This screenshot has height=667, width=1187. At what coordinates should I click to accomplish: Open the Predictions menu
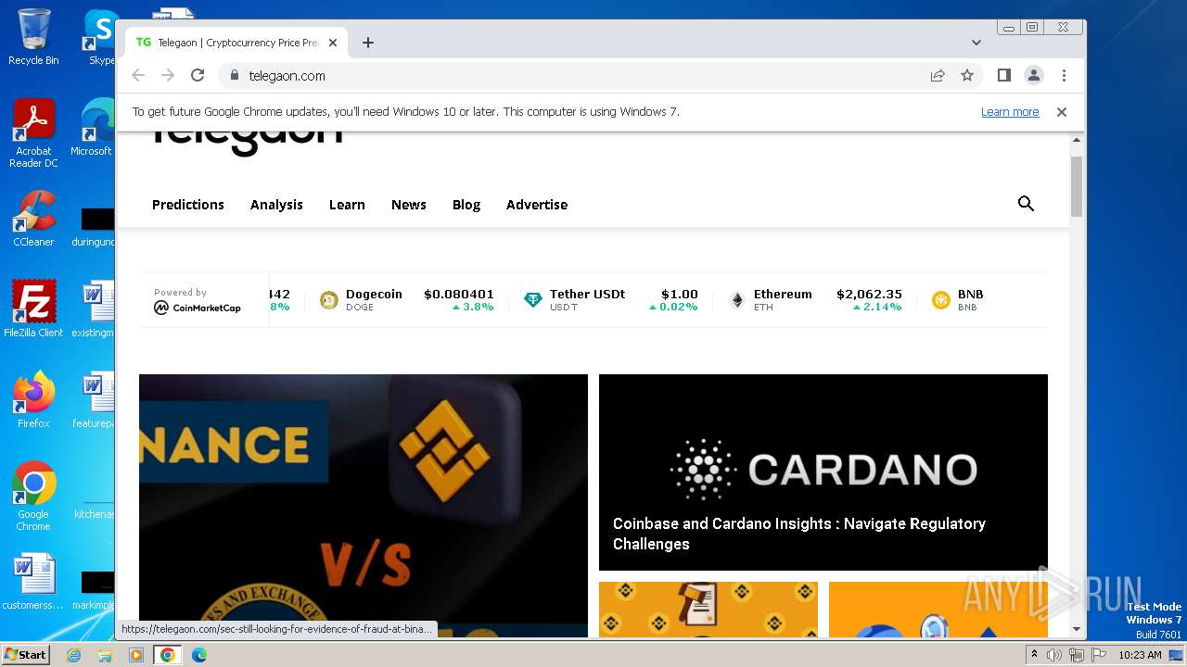(188, 205)
